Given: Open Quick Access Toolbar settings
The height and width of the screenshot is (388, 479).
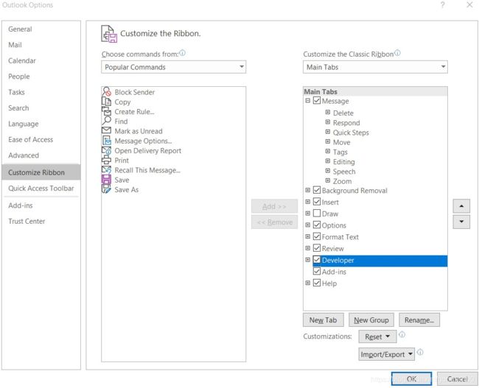Looking at the screenshot, I should [41, 188].
